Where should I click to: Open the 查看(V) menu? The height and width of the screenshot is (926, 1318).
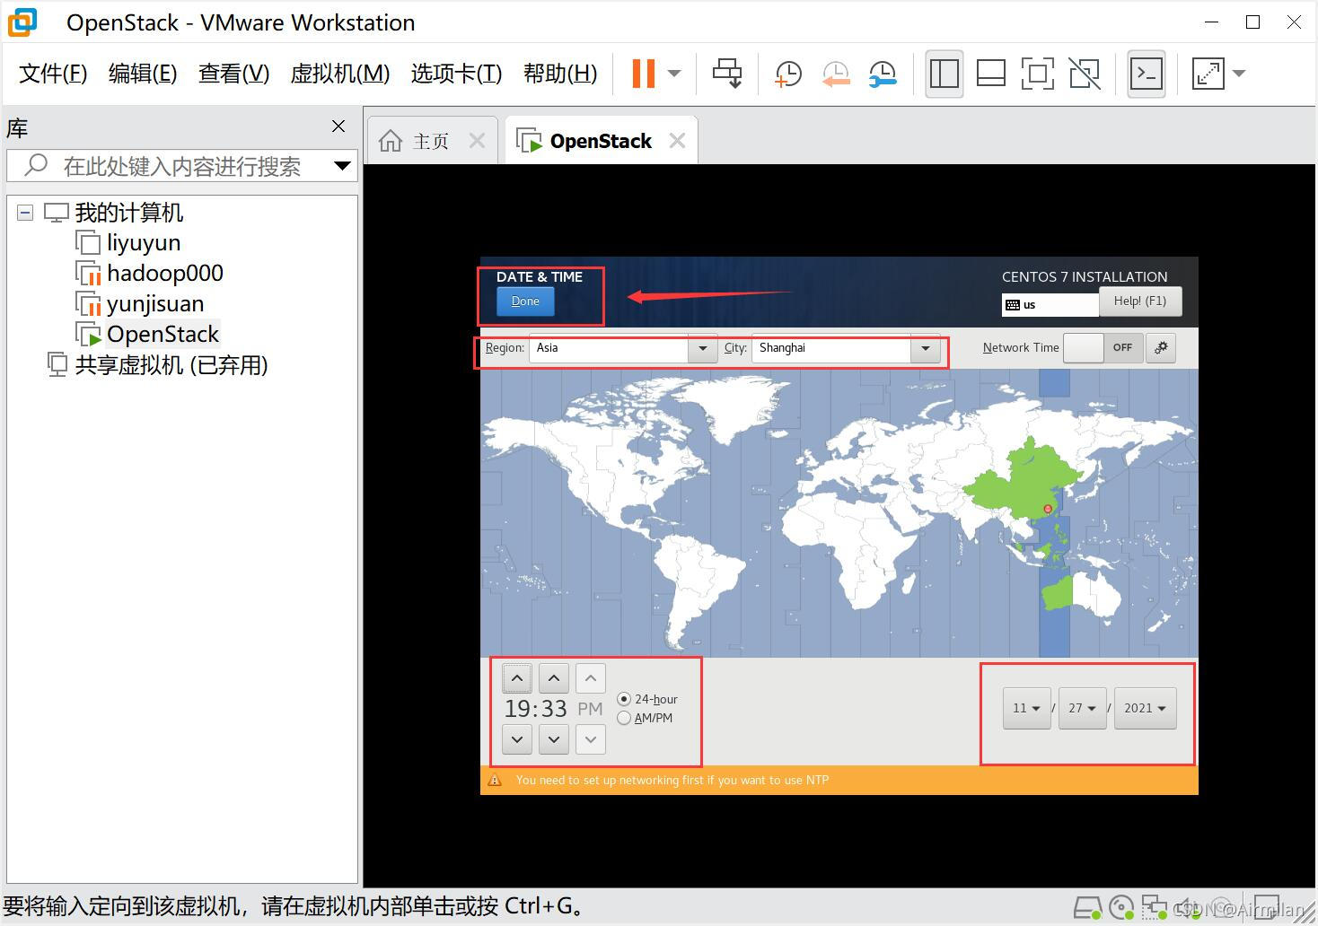tap(233, 74)
